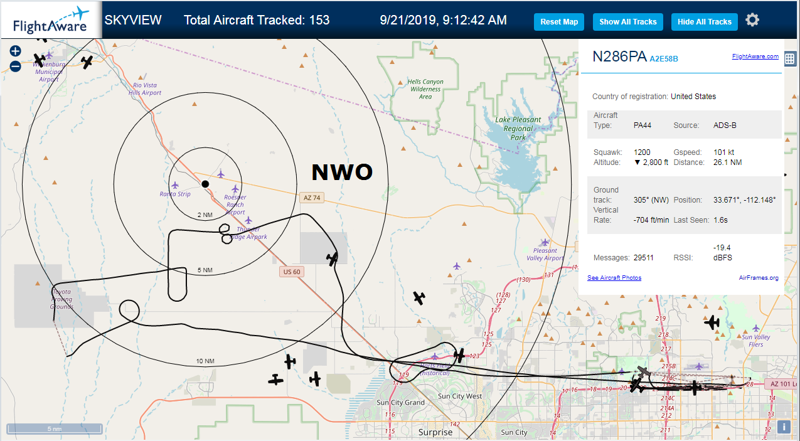
Task: Zoom in with the plus button
Action: [x=16, y=51]
